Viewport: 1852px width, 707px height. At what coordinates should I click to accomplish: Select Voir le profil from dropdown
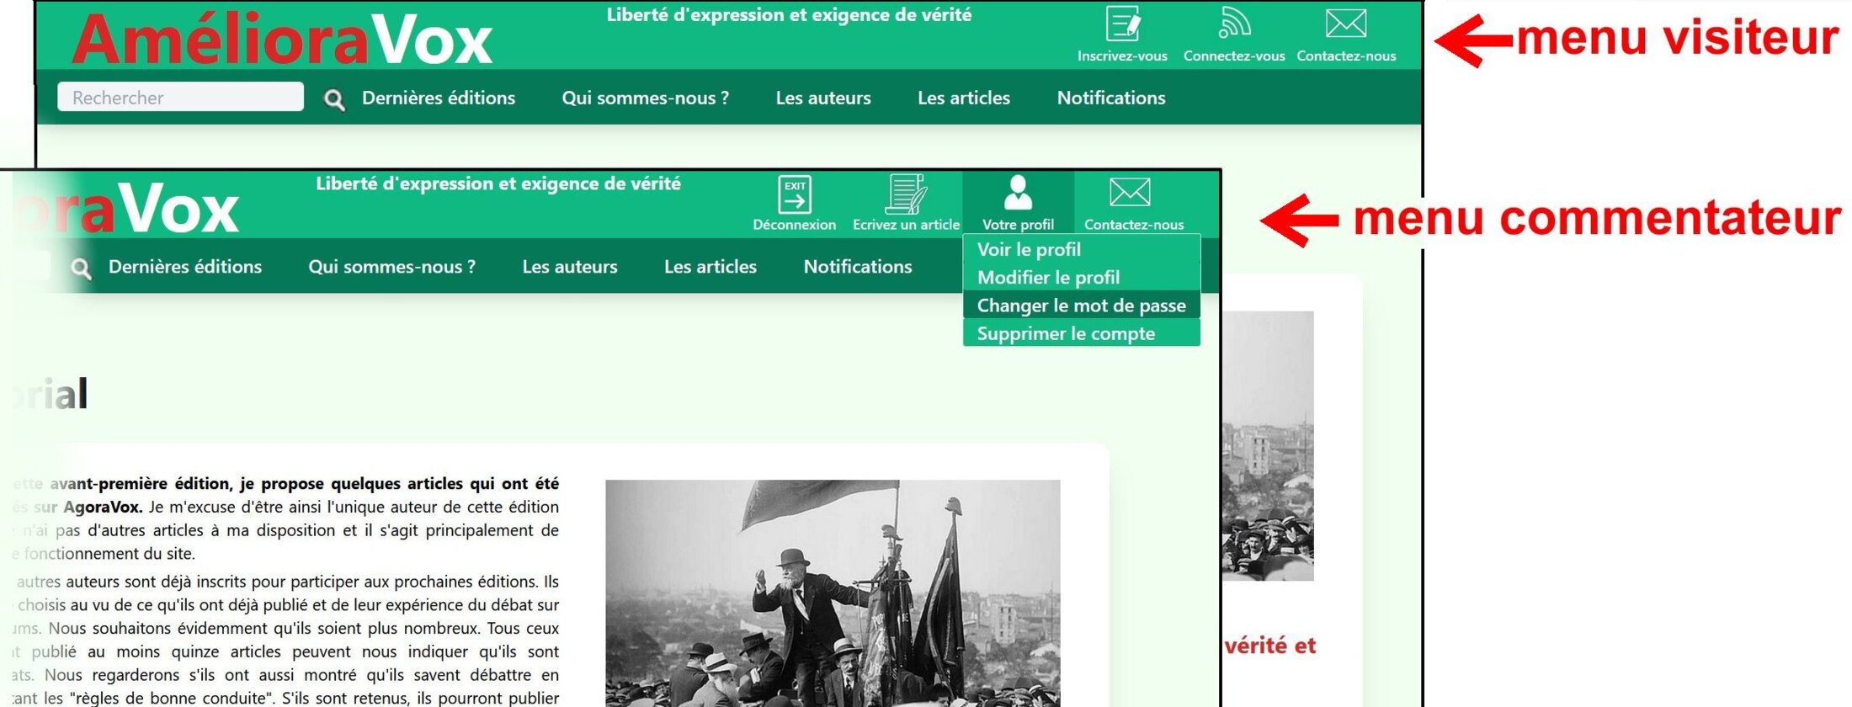coord(1029,249)
